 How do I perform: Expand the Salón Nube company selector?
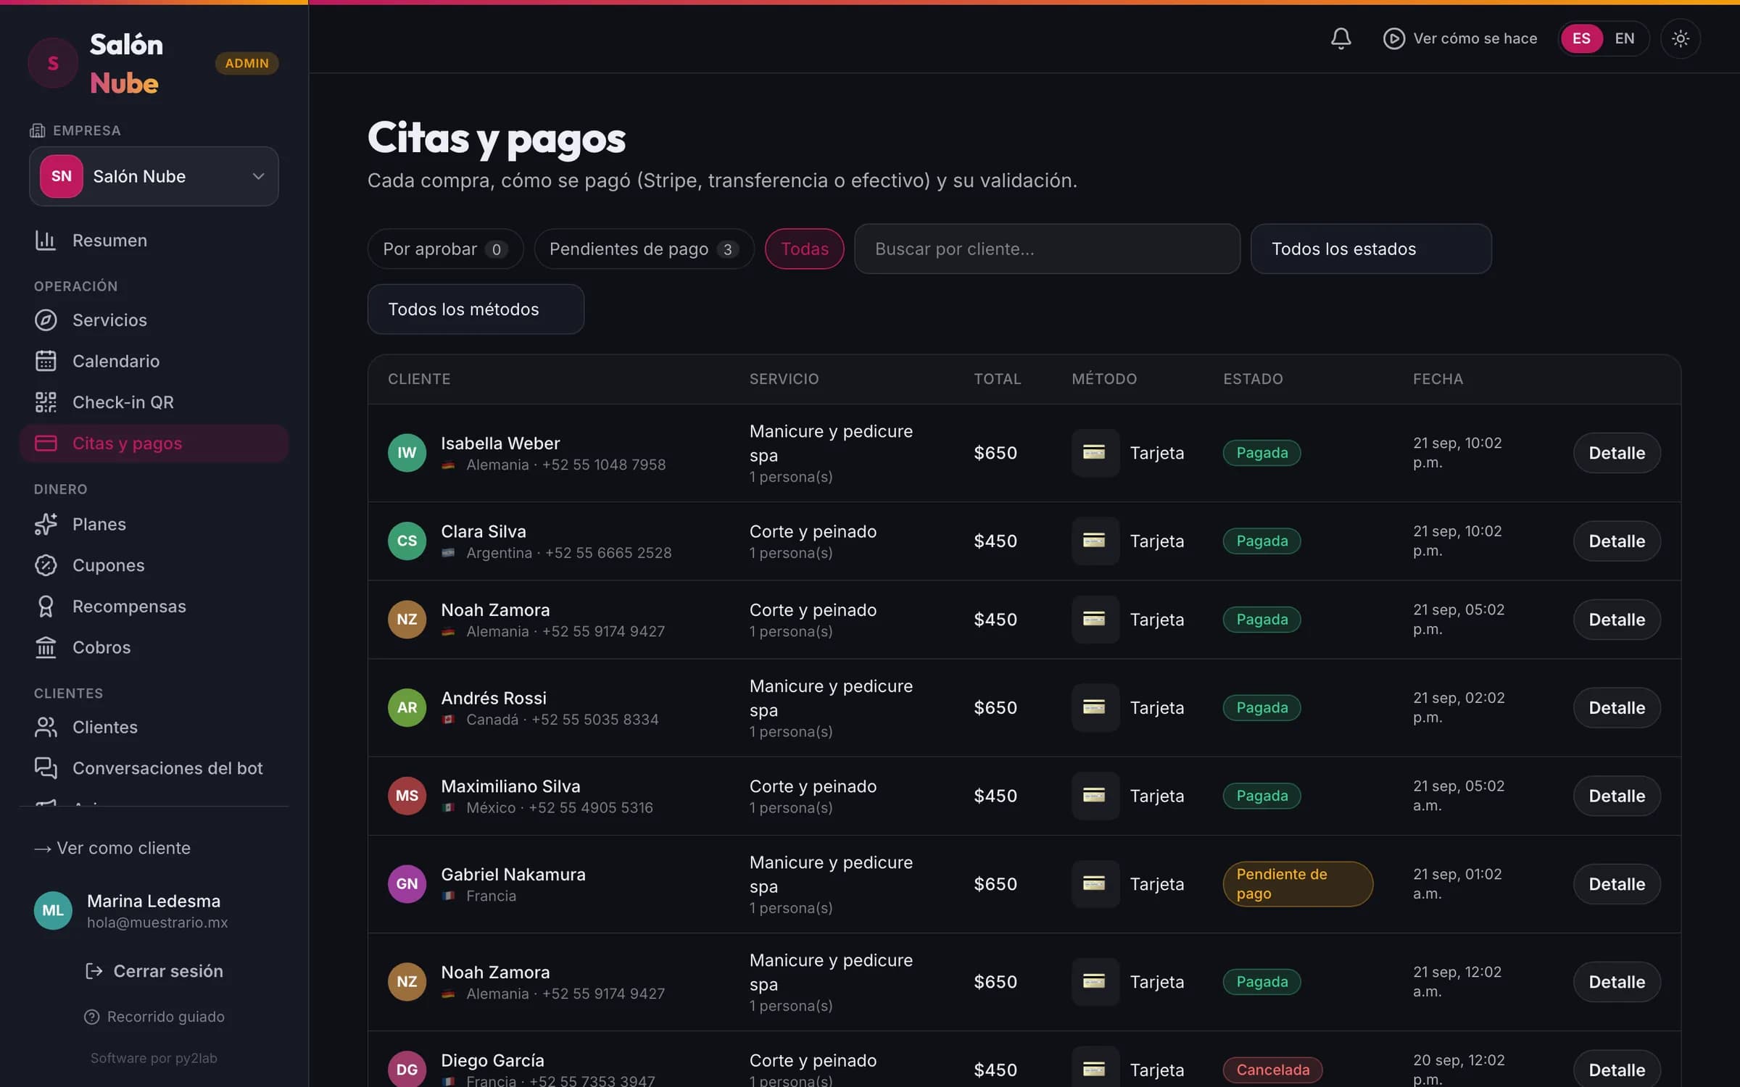click(154, 176)
